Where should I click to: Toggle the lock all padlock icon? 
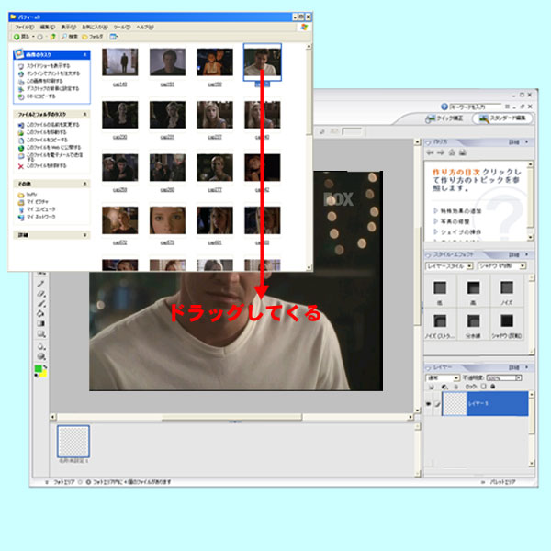tap(492, 387)
